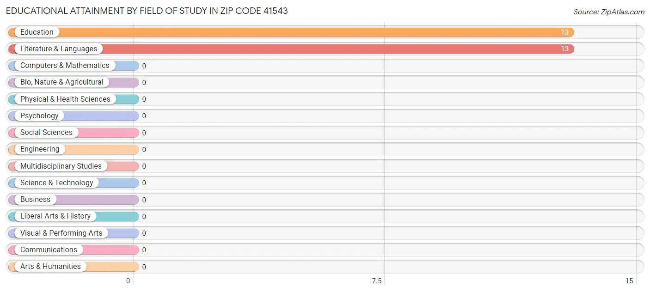
Task: Select the Communications bar label
Action: pos(49,249)
